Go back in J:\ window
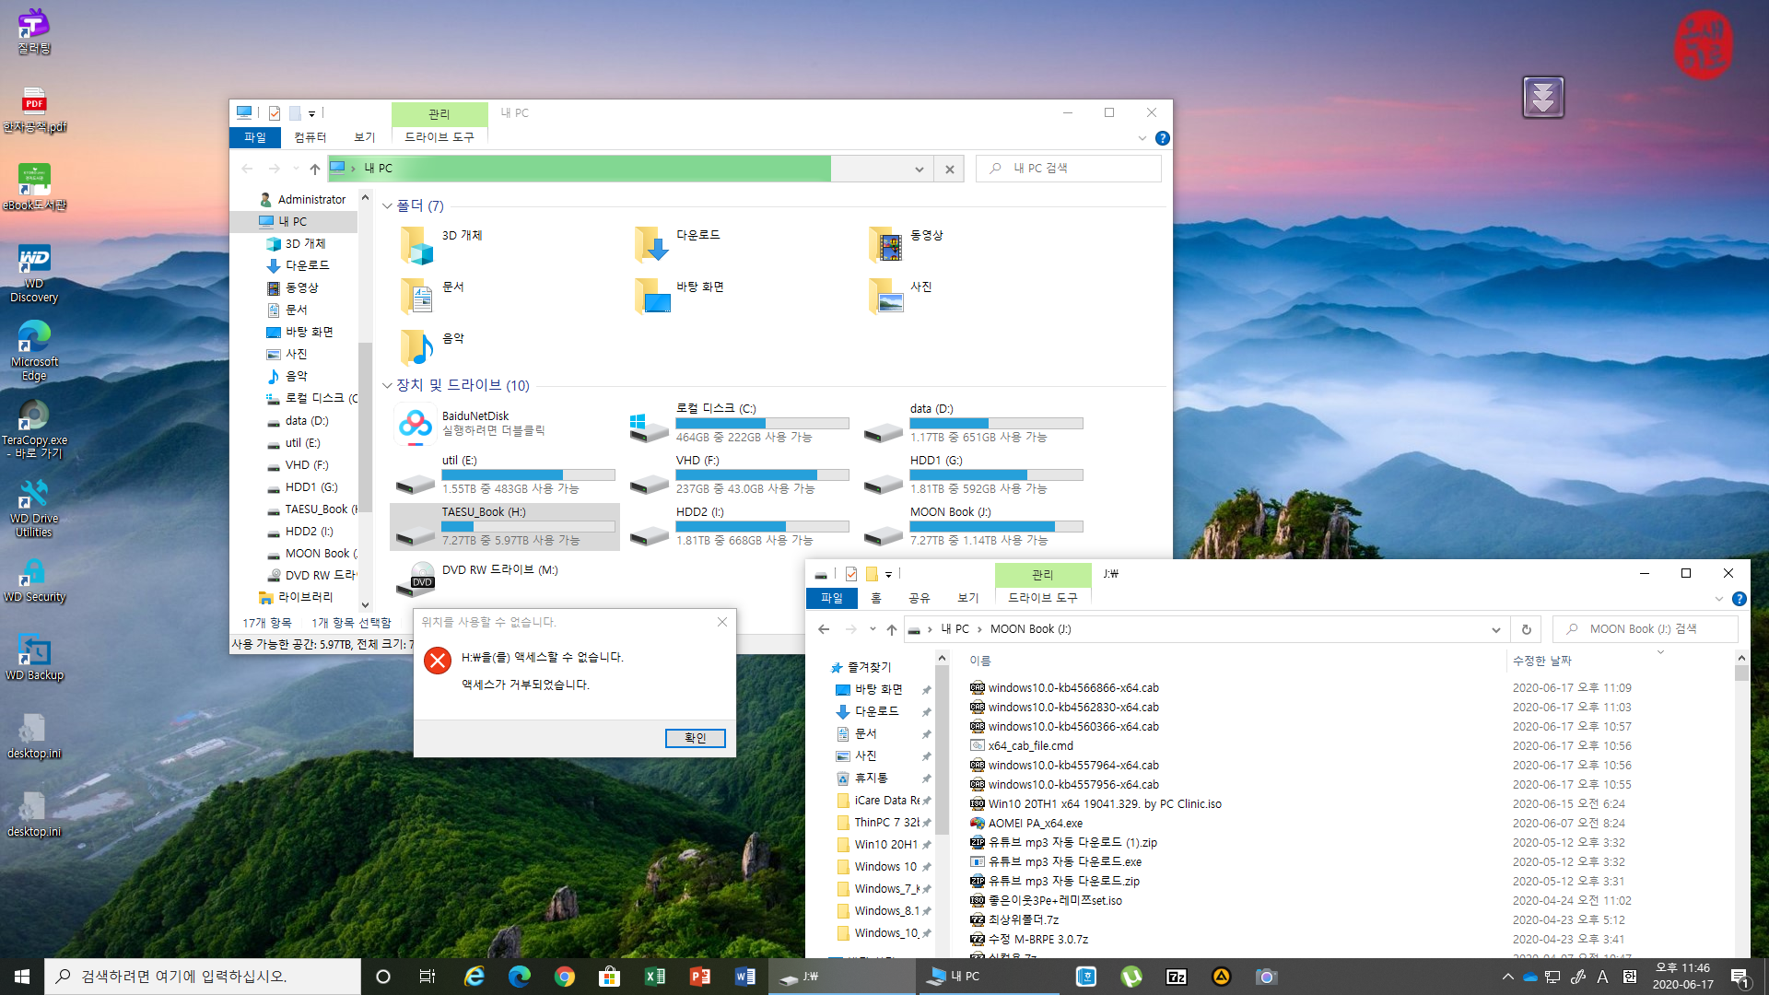The image size is (1769, 995). (x=824, y=629)
